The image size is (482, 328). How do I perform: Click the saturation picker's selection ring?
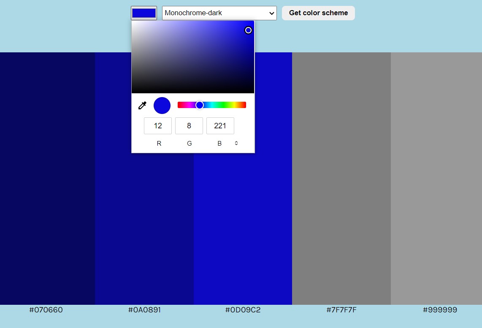pos(248,30)
